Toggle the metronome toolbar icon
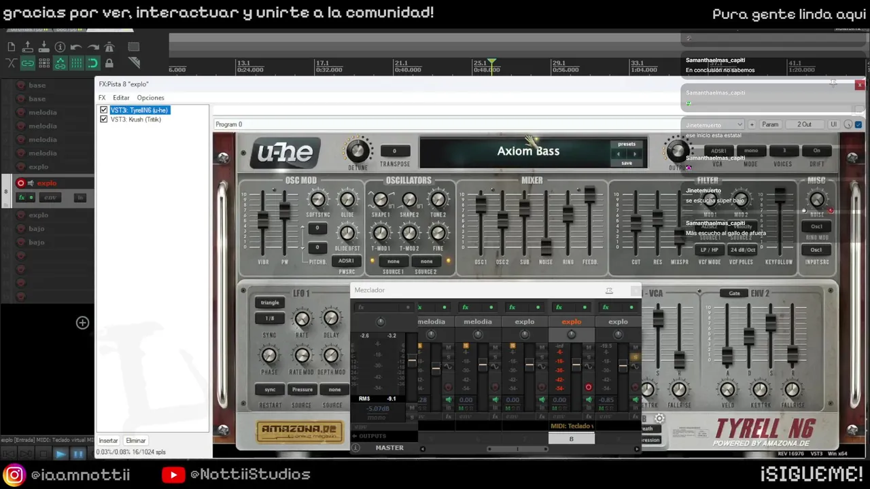This screenshot has width=870, height=489. 109,47
